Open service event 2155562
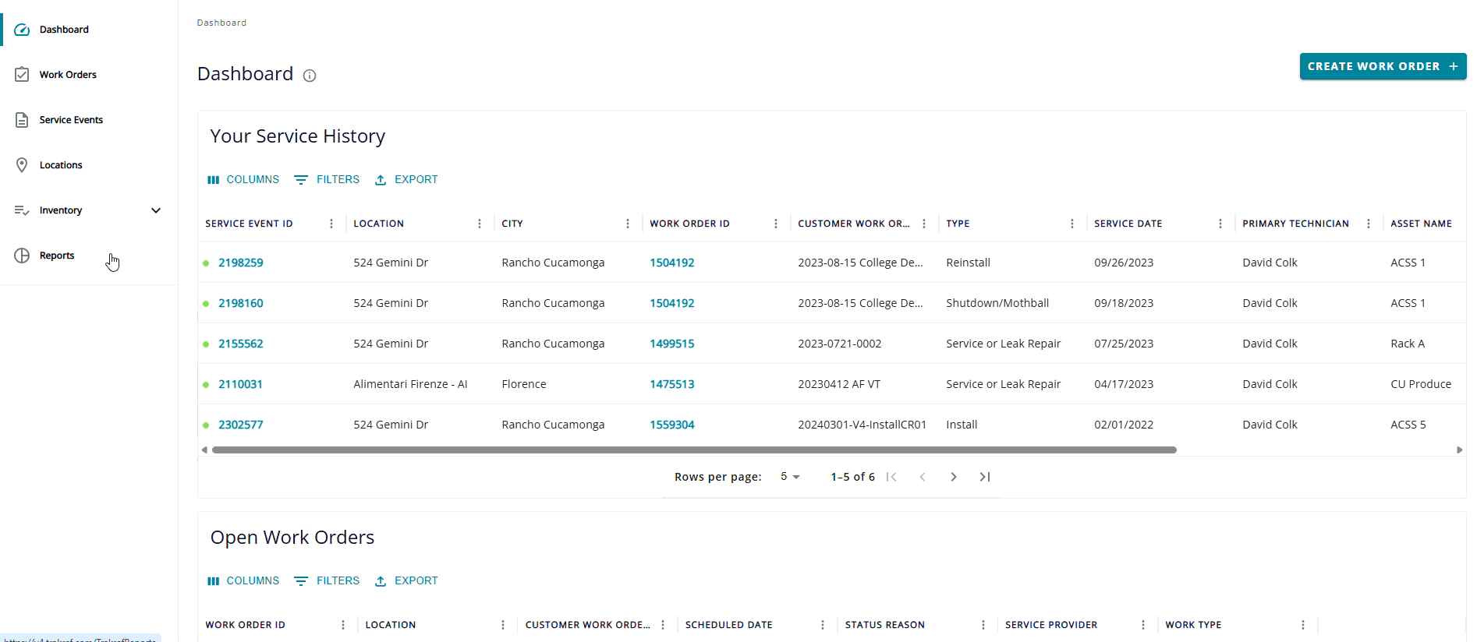Image resolution: width=1477 pixels, height=642 pixels. click(x=241, y=344)
